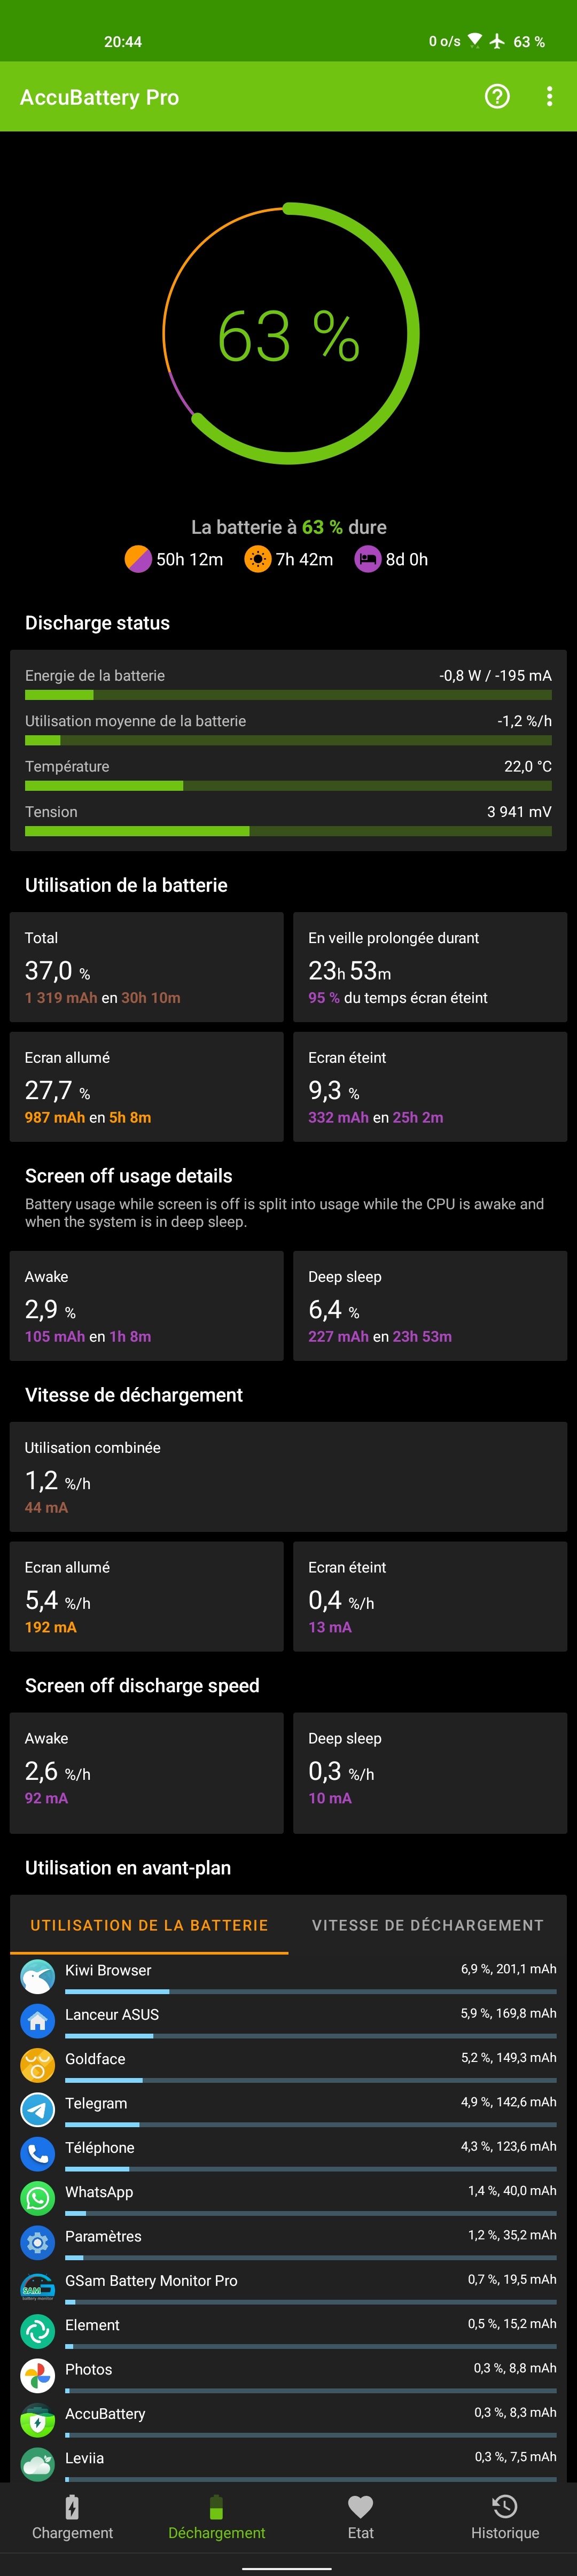This screenshot has width=577, height=2576.
Task: Select the Déchargement bottom tab
Action: point(216,2517)
